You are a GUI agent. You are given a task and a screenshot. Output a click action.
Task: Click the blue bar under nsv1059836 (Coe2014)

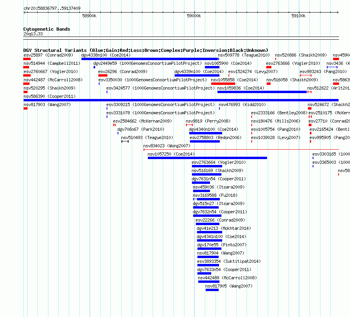click(x=262, y=92)
